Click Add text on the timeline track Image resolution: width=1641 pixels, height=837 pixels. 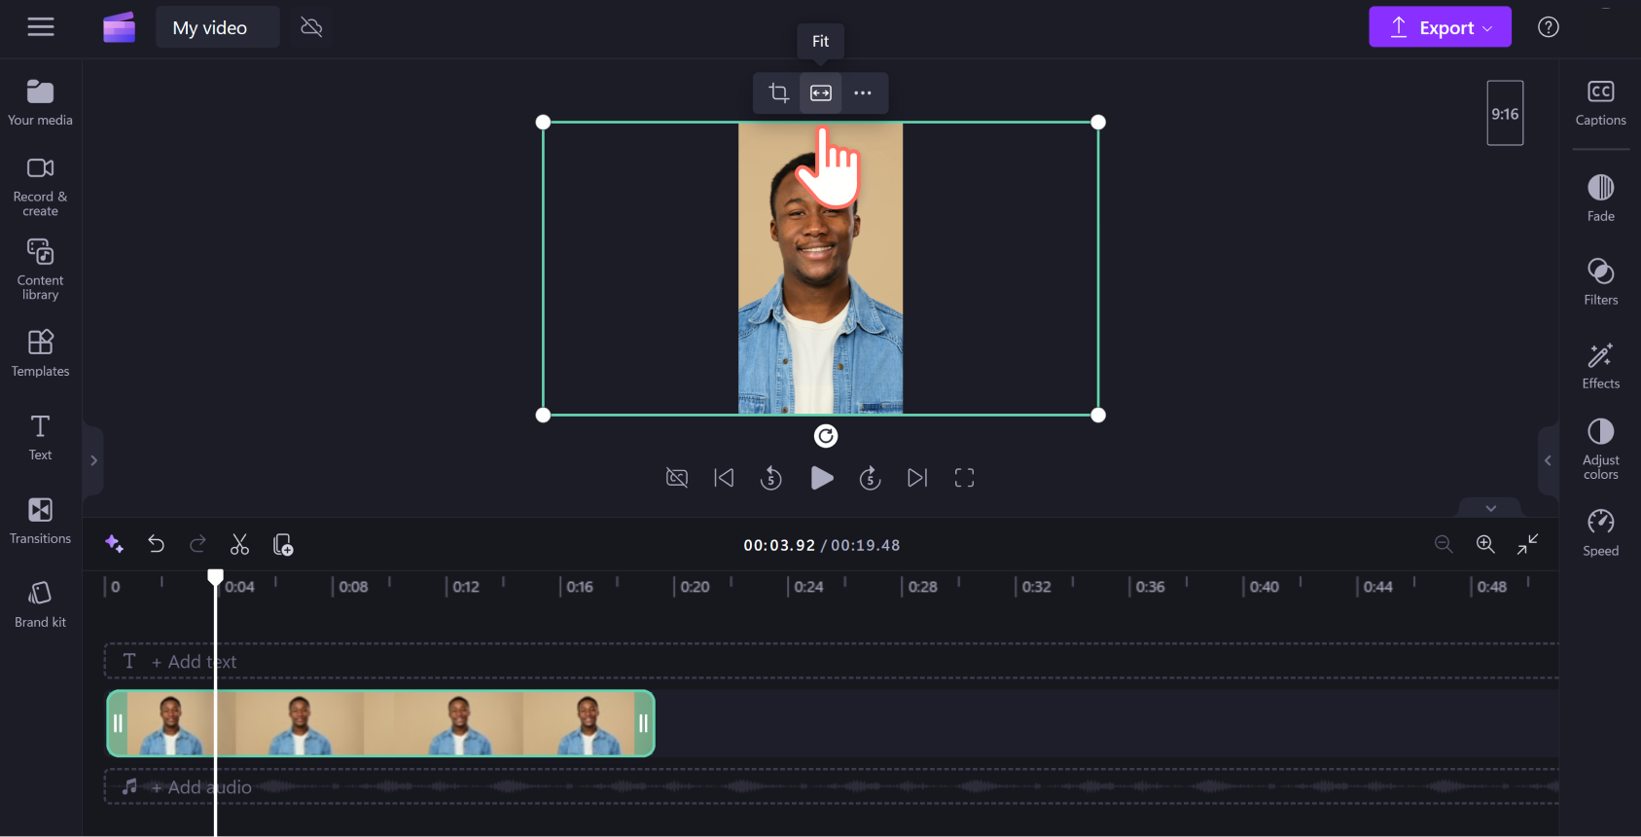(x=194, y=662)
